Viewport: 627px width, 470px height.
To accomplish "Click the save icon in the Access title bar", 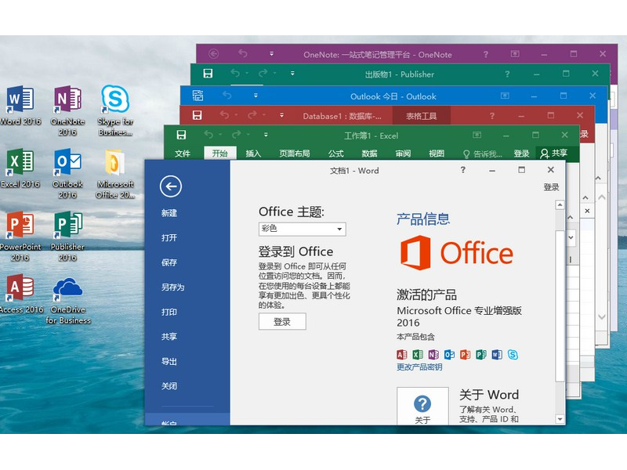I will (198, 115).
